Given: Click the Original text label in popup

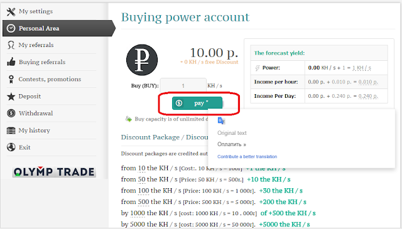Looking at the screenshot, I should click(232, 133).
